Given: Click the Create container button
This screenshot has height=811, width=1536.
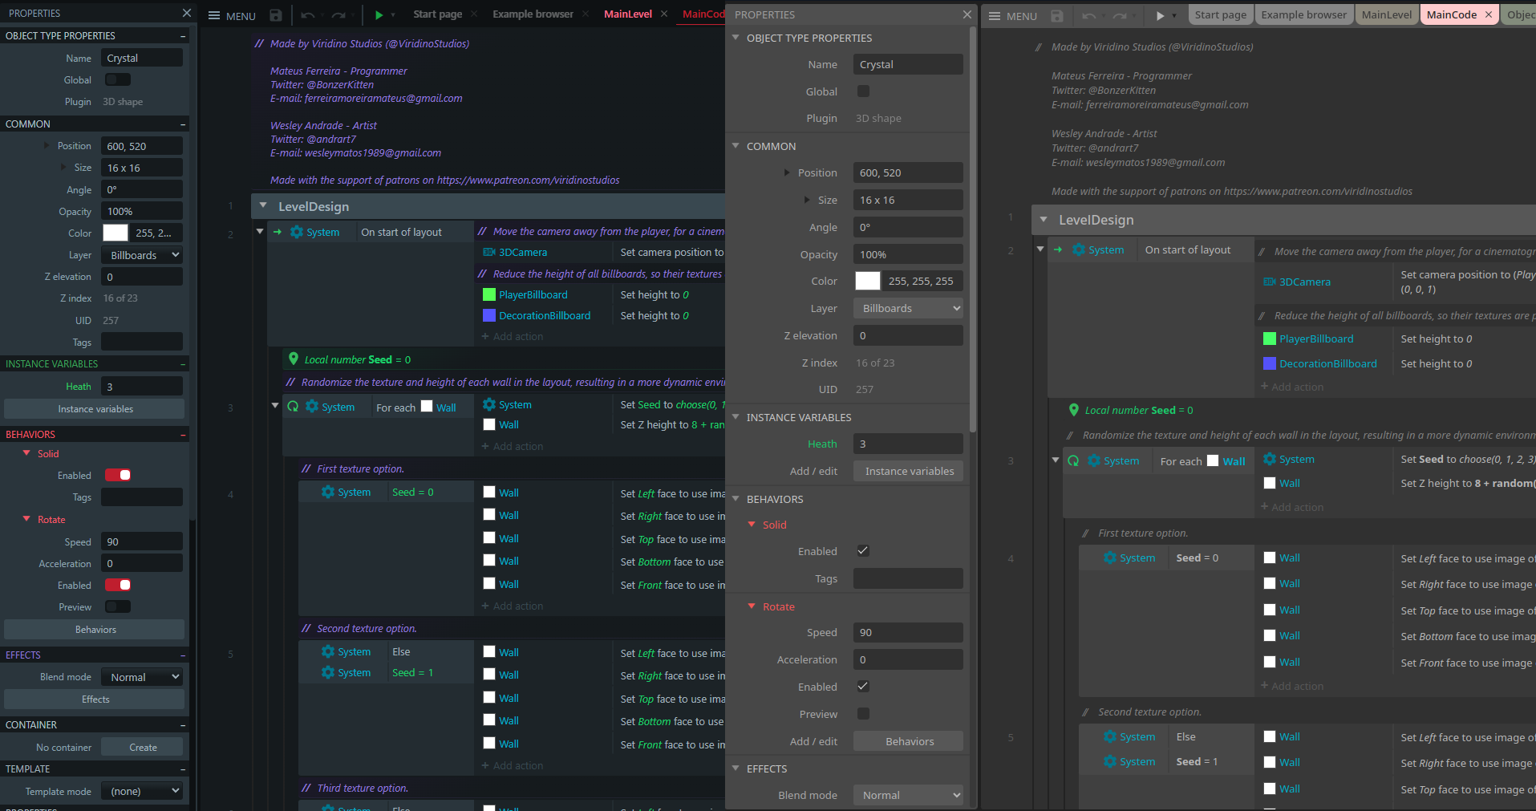Looking at the screenshot, I should pyautogui.click(x=143, y=747).
